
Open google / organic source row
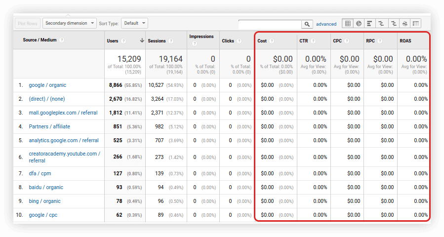coord(47,85)
